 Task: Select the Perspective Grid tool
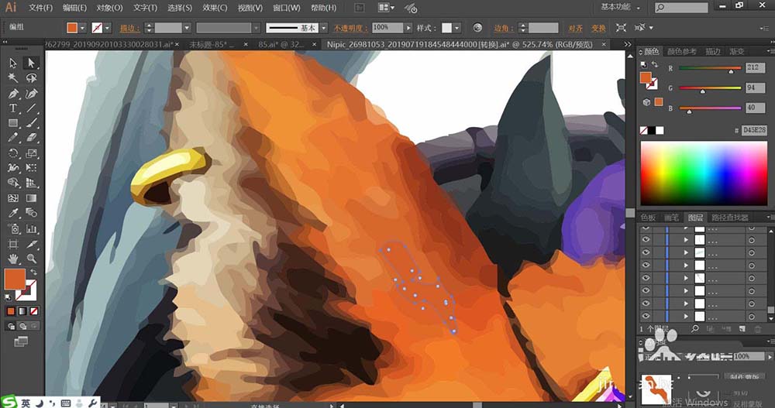[31, 183]
